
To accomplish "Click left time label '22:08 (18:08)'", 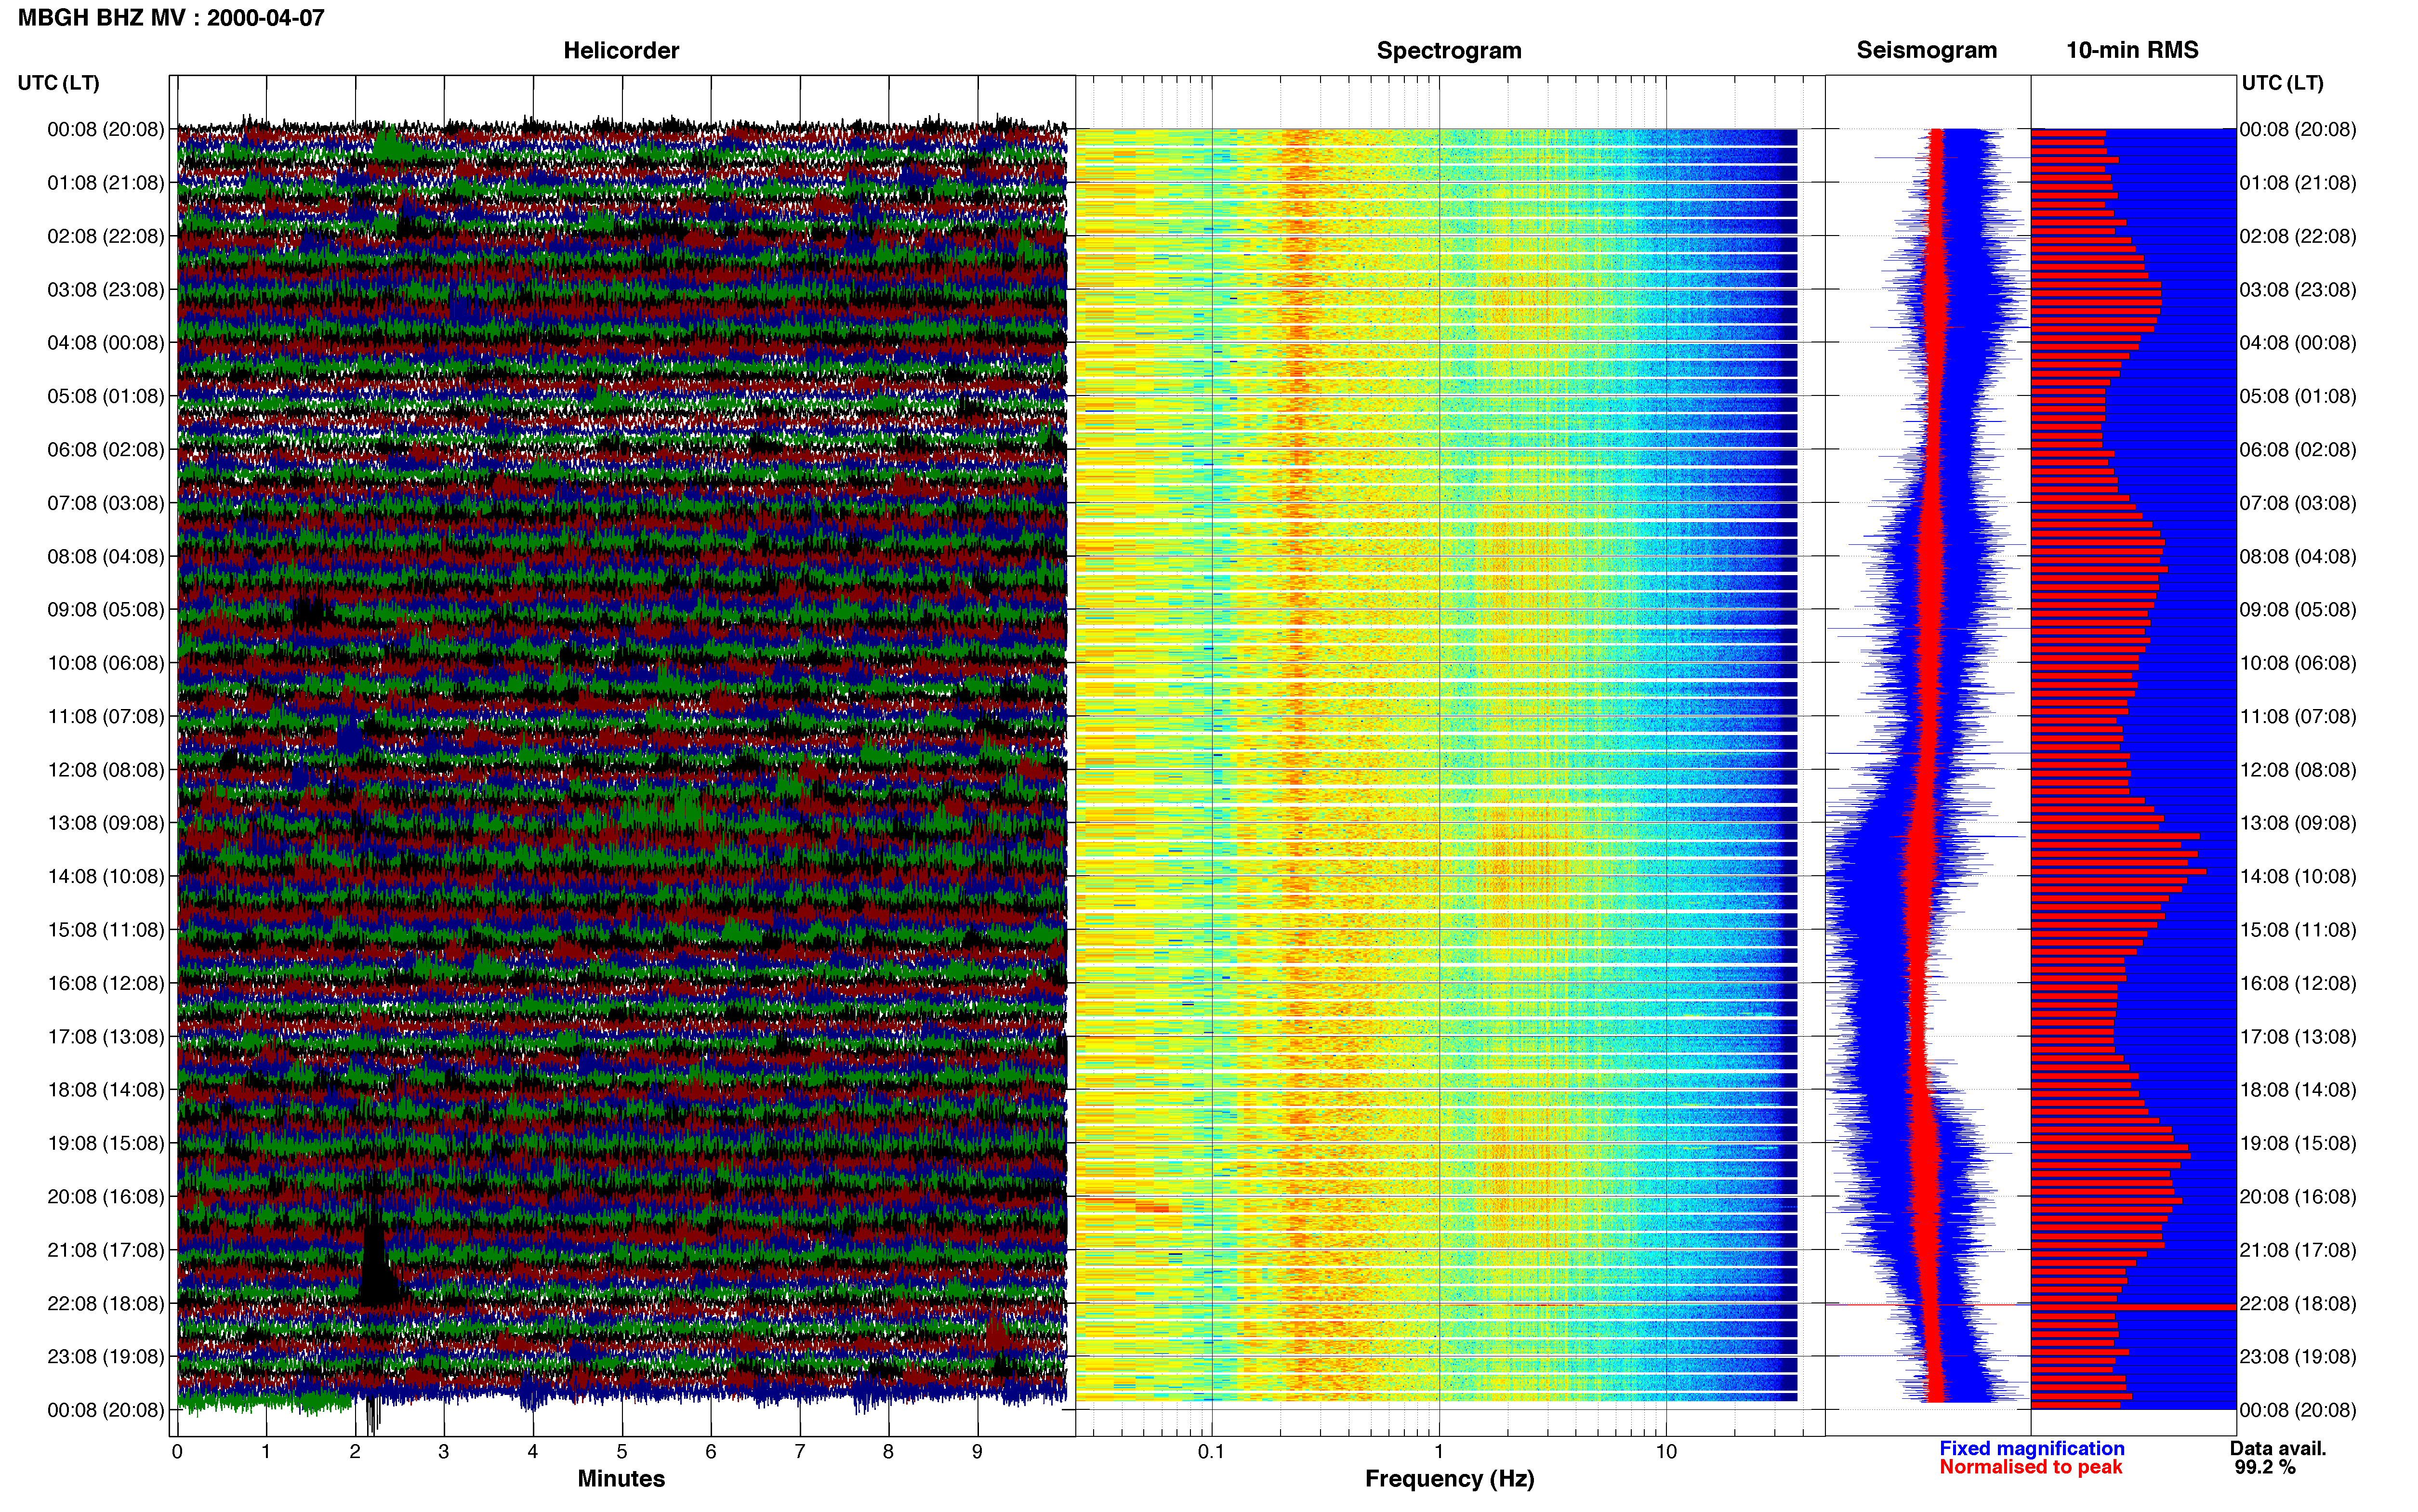I will point(106,1304).
